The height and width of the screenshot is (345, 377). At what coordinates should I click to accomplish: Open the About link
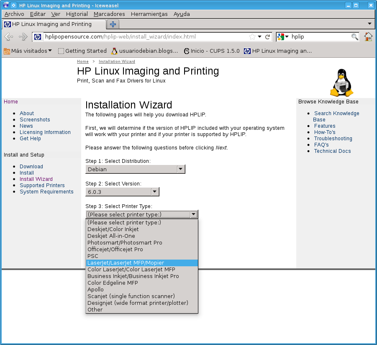(x=27, y=113)
